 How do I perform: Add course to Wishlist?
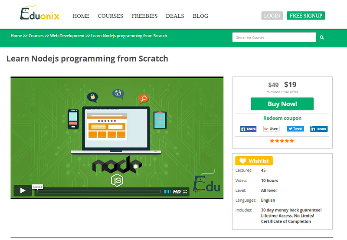coord(254,161)
